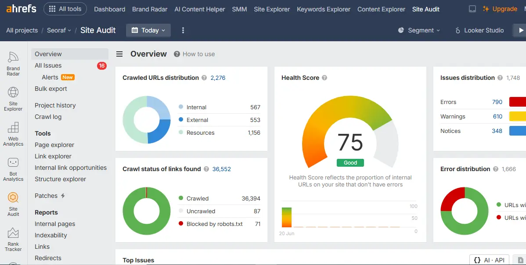
Task: Open the three-dot more options menu
Action: click(183, 30)
